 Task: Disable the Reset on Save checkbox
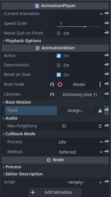59,75
